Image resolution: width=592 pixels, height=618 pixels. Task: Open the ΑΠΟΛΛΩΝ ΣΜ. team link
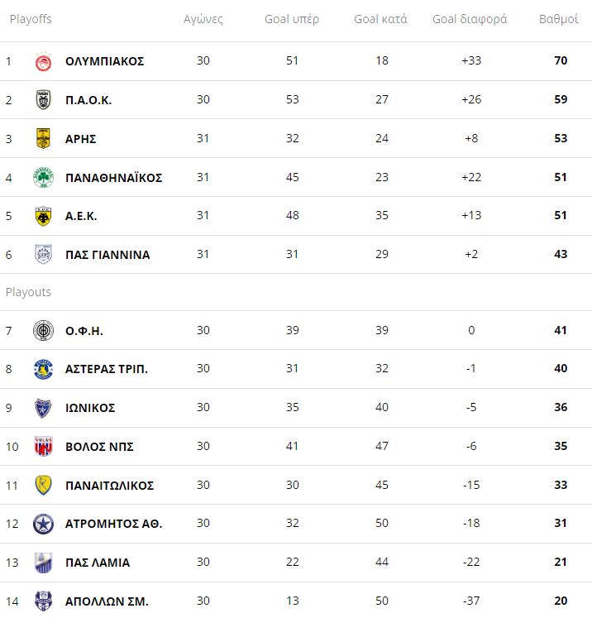coord(107,601)
